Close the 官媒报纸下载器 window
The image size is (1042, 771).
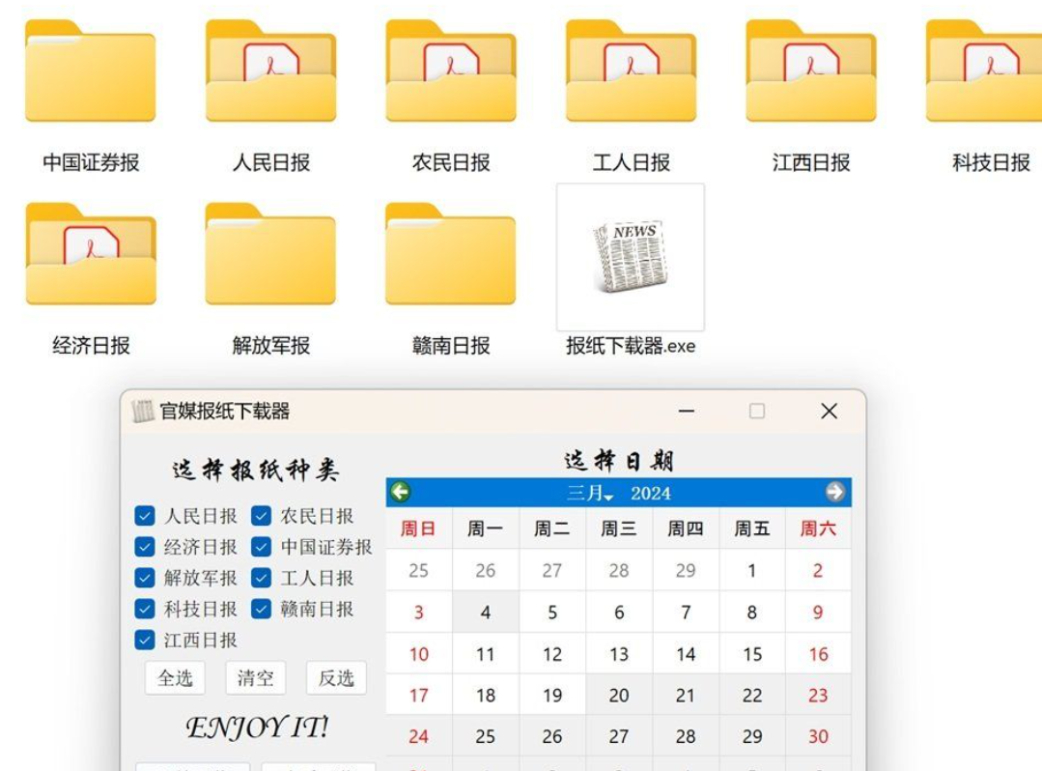829,412
